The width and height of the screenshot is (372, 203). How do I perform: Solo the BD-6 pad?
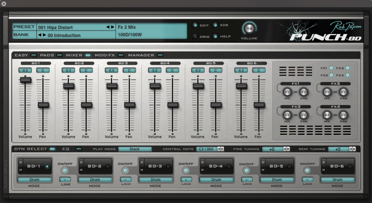coord(324,162)
